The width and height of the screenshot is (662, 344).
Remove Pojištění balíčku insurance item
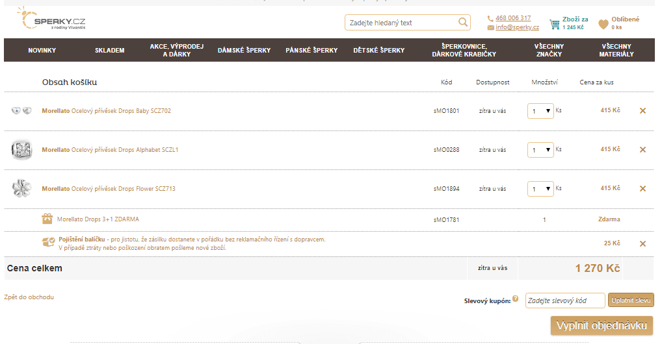click(x=642, y=243)
